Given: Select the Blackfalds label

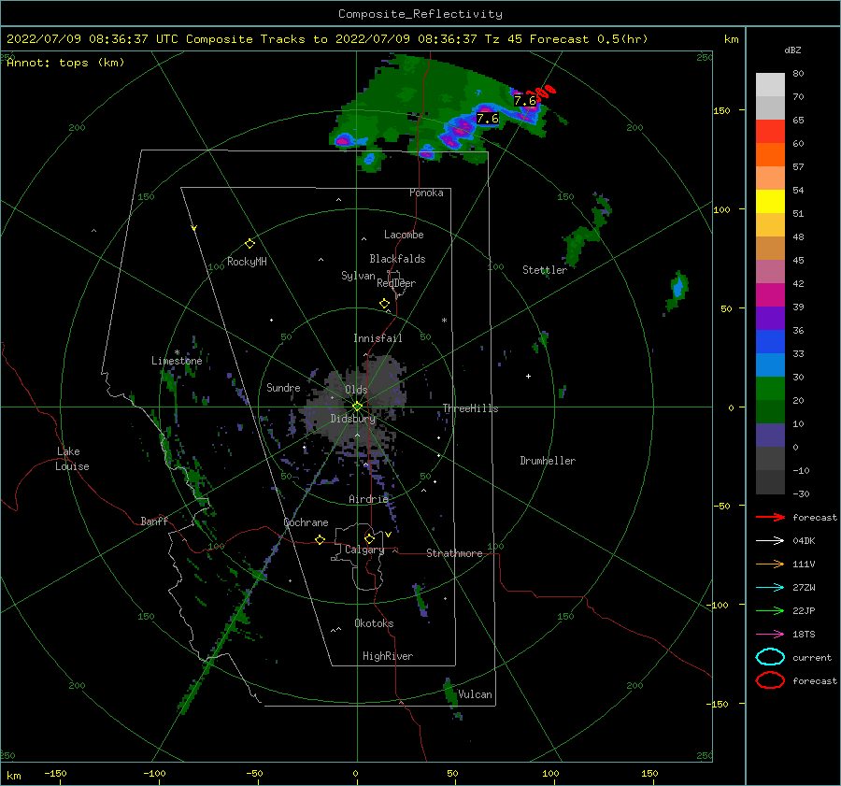Looking at the screenshot, I should pyautogui.click(x=397, y=259).
